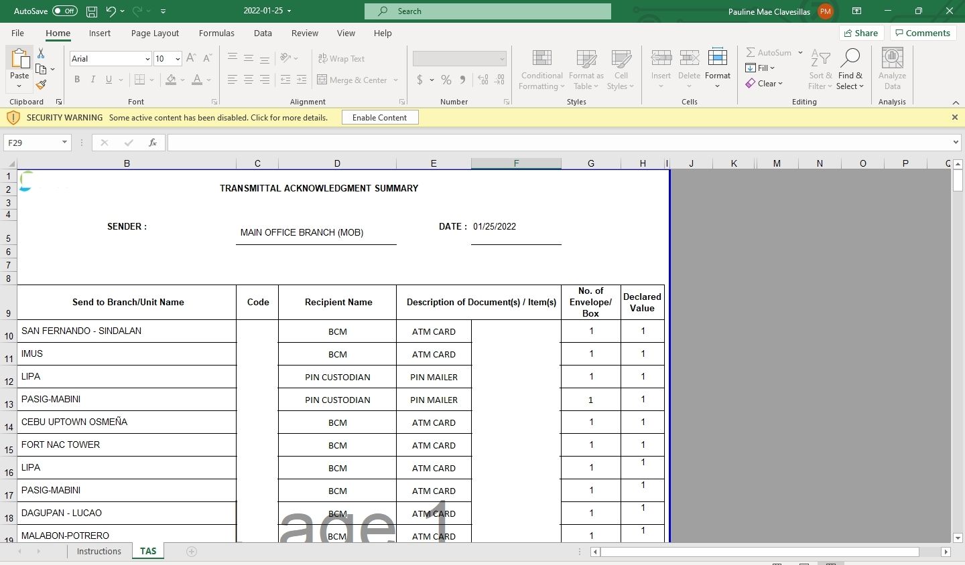Click the Undo arrow icon
This screenshot has width=965, height=565.
[111, 11]
